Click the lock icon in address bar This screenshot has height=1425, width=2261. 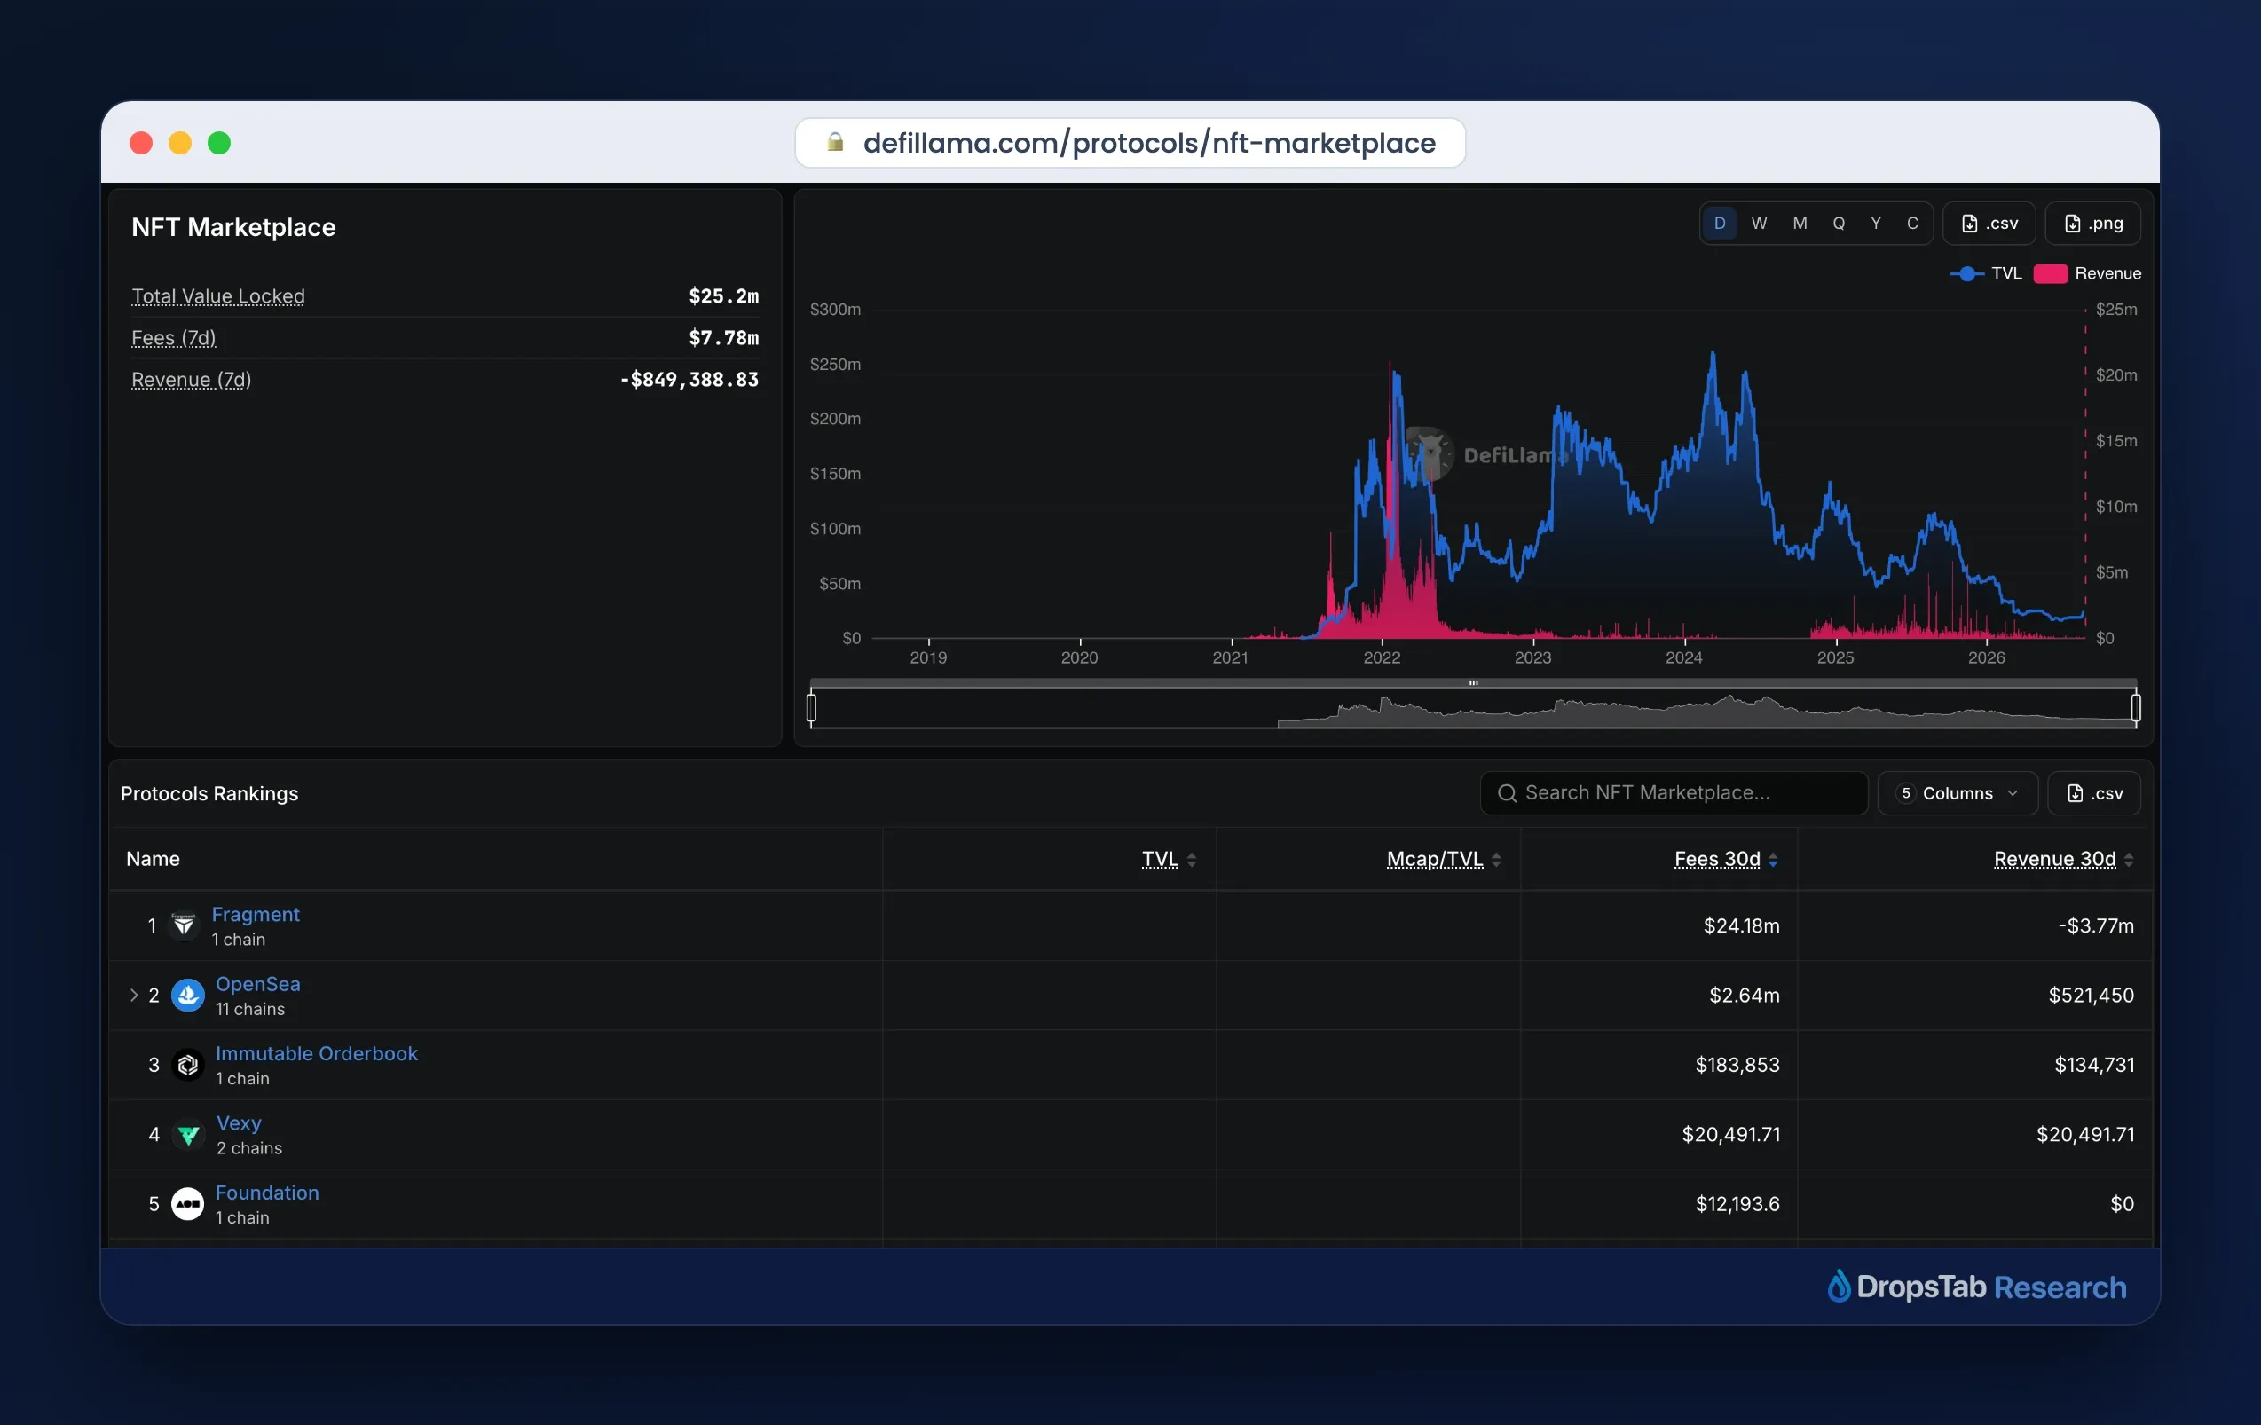click(x=835, y=142)
